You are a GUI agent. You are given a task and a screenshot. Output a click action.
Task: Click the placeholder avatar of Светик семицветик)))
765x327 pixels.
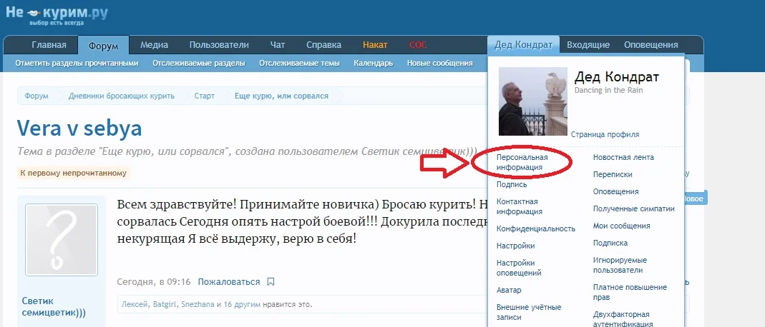(62, 241)
